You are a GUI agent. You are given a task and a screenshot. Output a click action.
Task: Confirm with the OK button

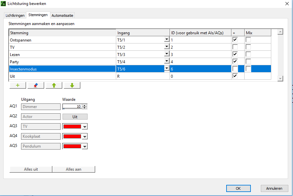click(x=238, y=188)
